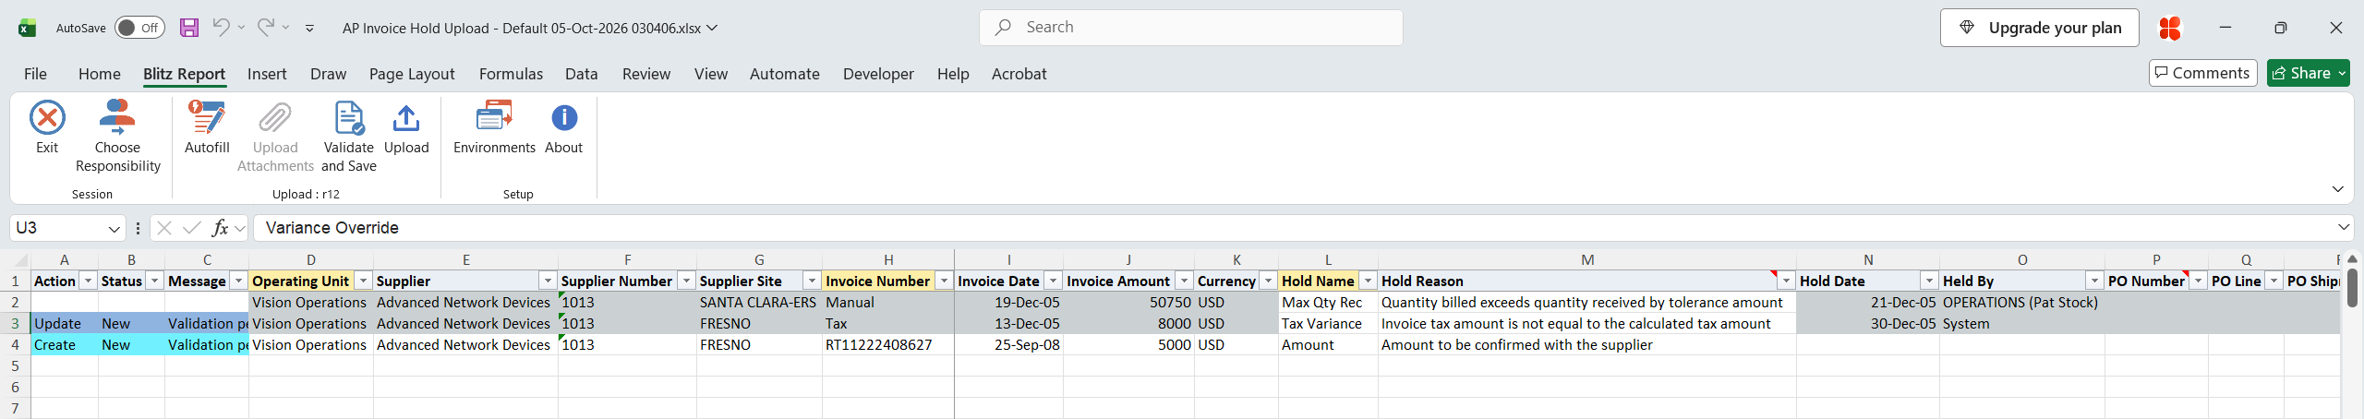This screenshot has height=419, width=2364.
Task: Click the Exit session icon
Action: [47, 118]
